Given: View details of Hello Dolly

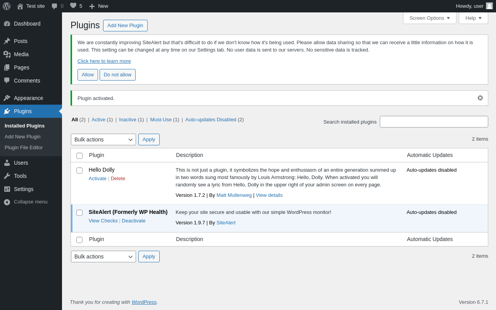Looking at the screenshot, I should click(269, 195).
